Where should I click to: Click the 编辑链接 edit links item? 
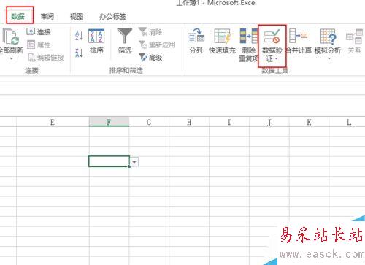point(45,58)
